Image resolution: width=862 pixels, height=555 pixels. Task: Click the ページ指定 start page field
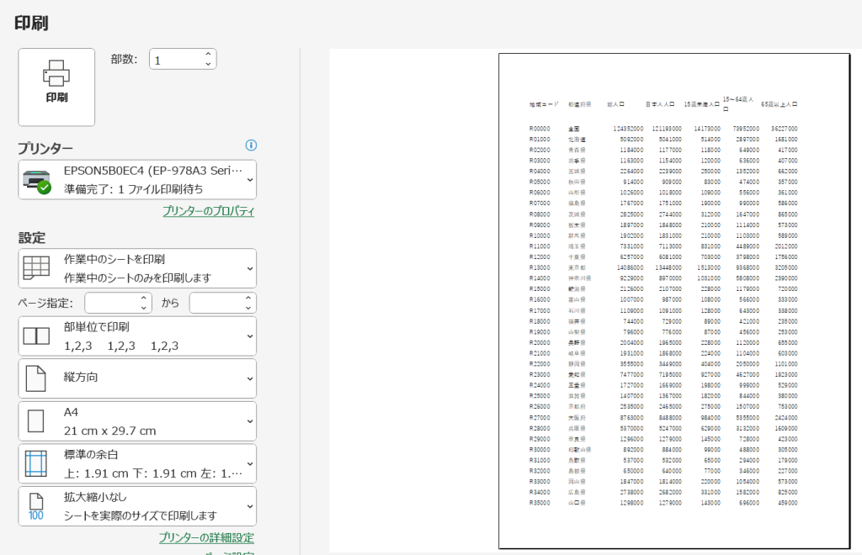pos(112,303)
